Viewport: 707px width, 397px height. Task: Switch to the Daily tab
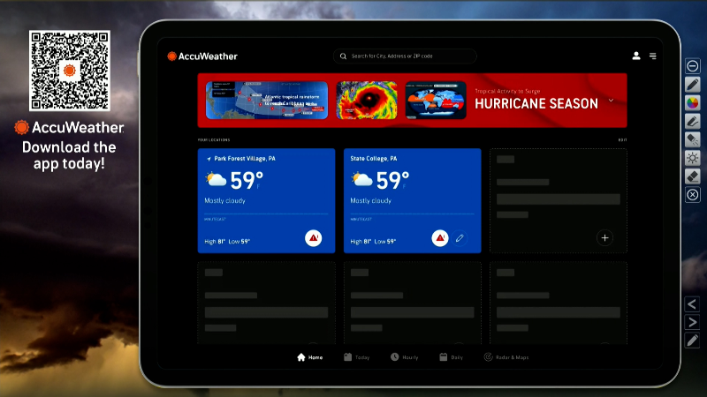click(452, 357)
